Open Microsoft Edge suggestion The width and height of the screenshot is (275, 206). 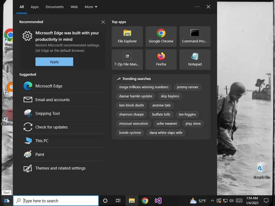pos(62,86)
